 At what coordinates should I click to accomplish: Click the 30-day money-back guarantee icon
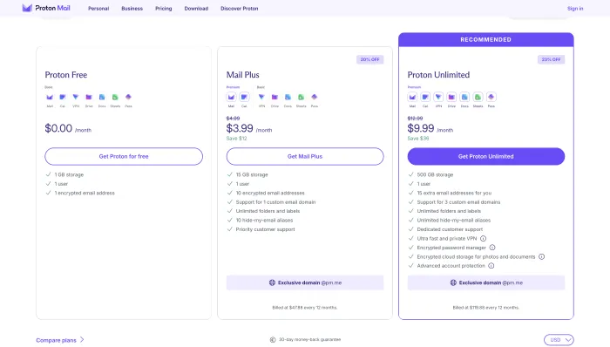tap(273, 340)
